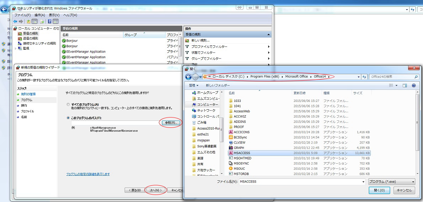Click the GRAPH application icon

coord(231,148)
